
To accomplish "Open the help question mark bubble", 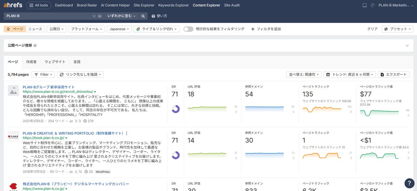I will (409, 183).
